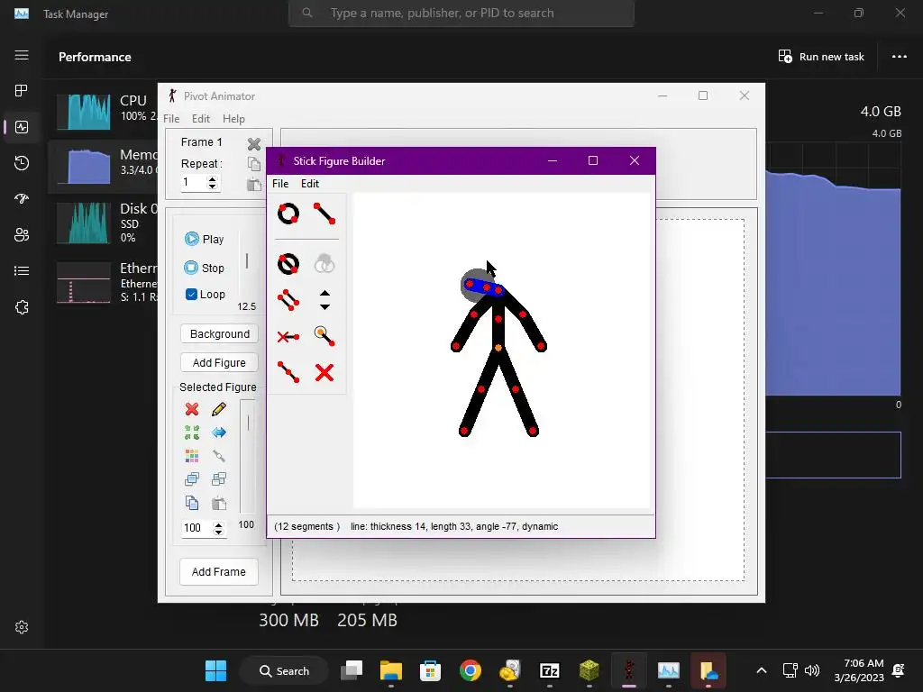
Task: Flip the figure with the blue arrow icon
Action: coord(219,432)
